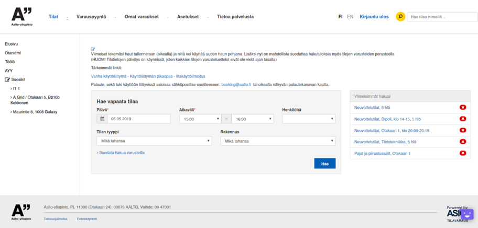
Task: Select FI language option
Action: pos(340,17)
